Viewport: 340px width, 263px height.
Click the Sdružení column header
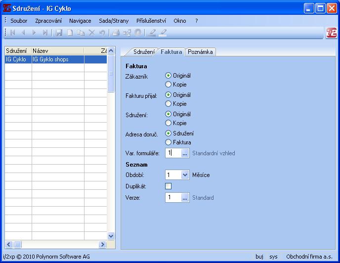[x=18, y=51]
